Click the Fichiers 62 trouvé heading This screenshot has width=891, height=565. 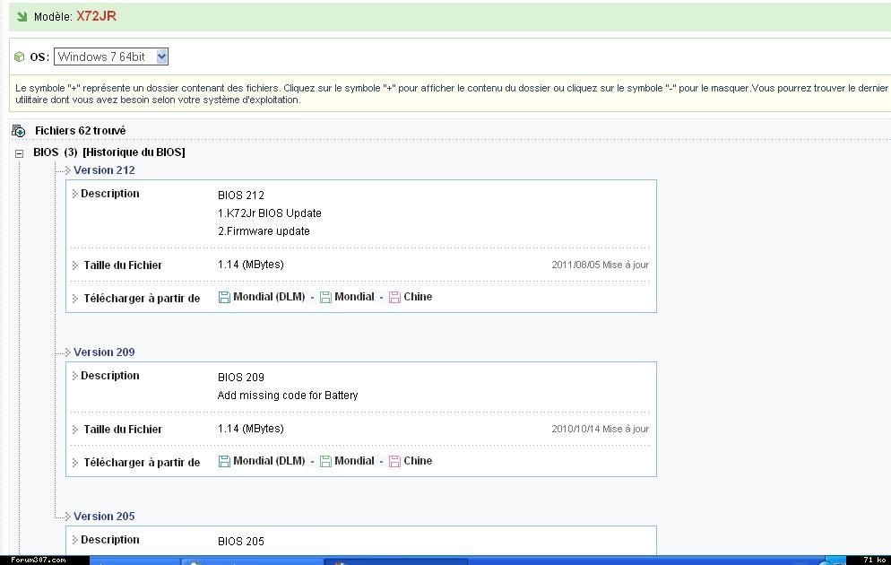80,131
